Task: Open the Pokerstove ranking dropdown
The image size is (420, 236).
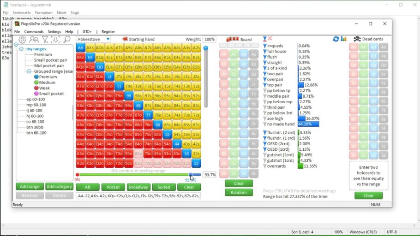Action: click(94, 39)
